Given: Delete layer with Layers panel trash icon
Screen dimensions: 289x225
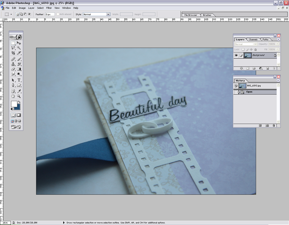Looking at the screenshot, I should (274, 68).
